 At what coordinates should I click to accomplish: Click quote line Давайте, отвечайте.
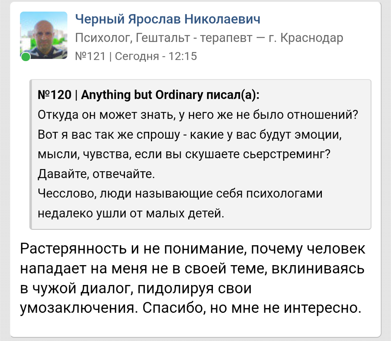(96, 174)
